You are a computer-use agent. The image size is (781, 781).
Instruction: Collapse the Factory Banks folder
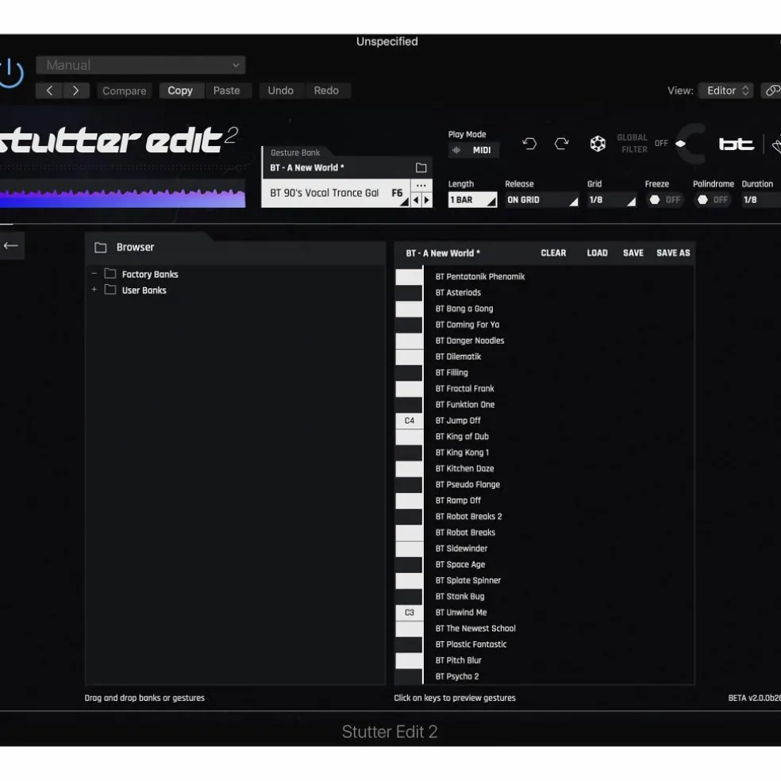94,274
